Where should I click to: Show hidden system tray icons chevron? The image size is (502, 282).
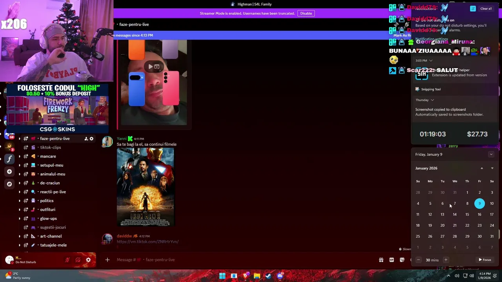click(449, 276)
